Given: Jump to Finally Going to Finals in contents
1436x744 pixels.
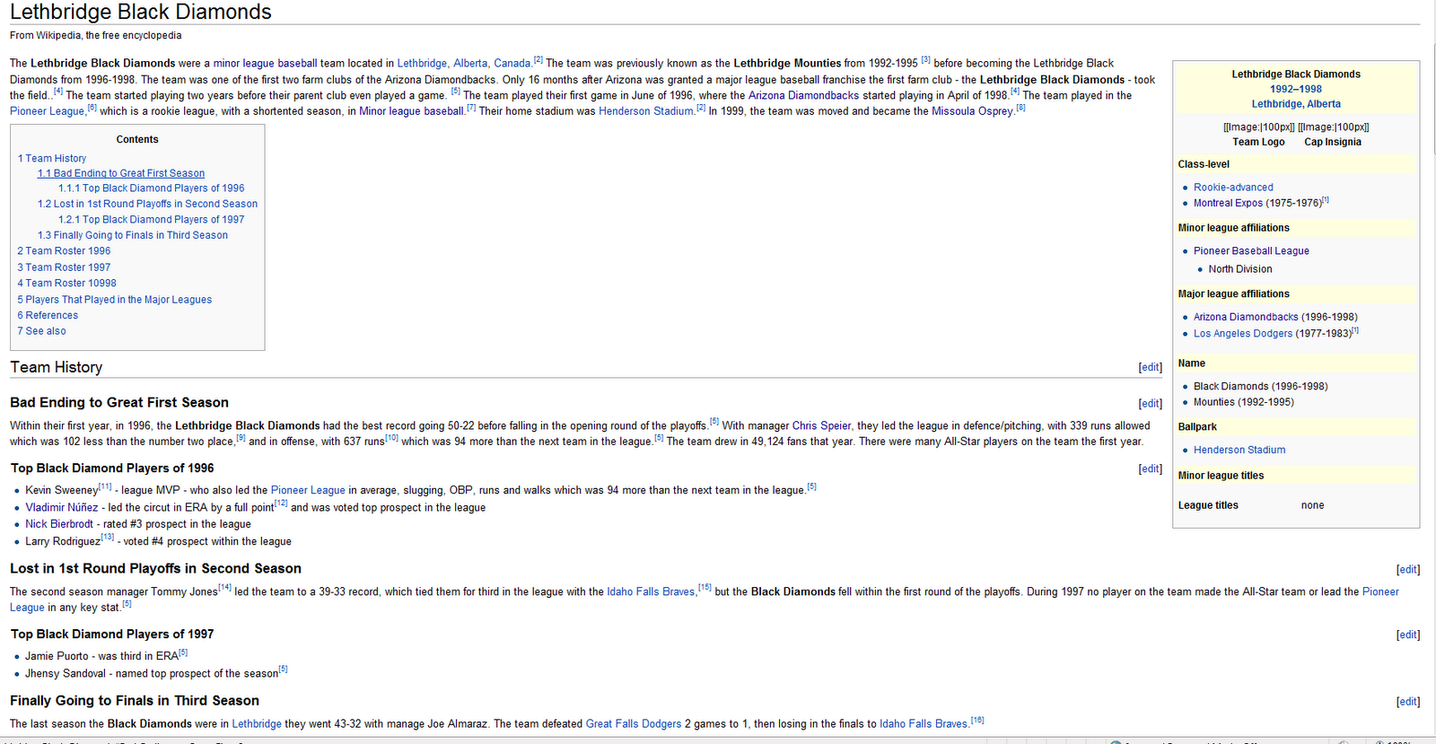Looking at the screenshot, I should pyautogui.click(x=133, y=235).
